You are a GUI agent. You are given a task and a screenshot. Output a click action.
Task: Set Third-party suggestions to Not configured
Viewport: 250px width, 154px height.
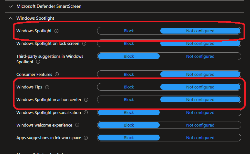pyautogui.click(x=200, y=56)
